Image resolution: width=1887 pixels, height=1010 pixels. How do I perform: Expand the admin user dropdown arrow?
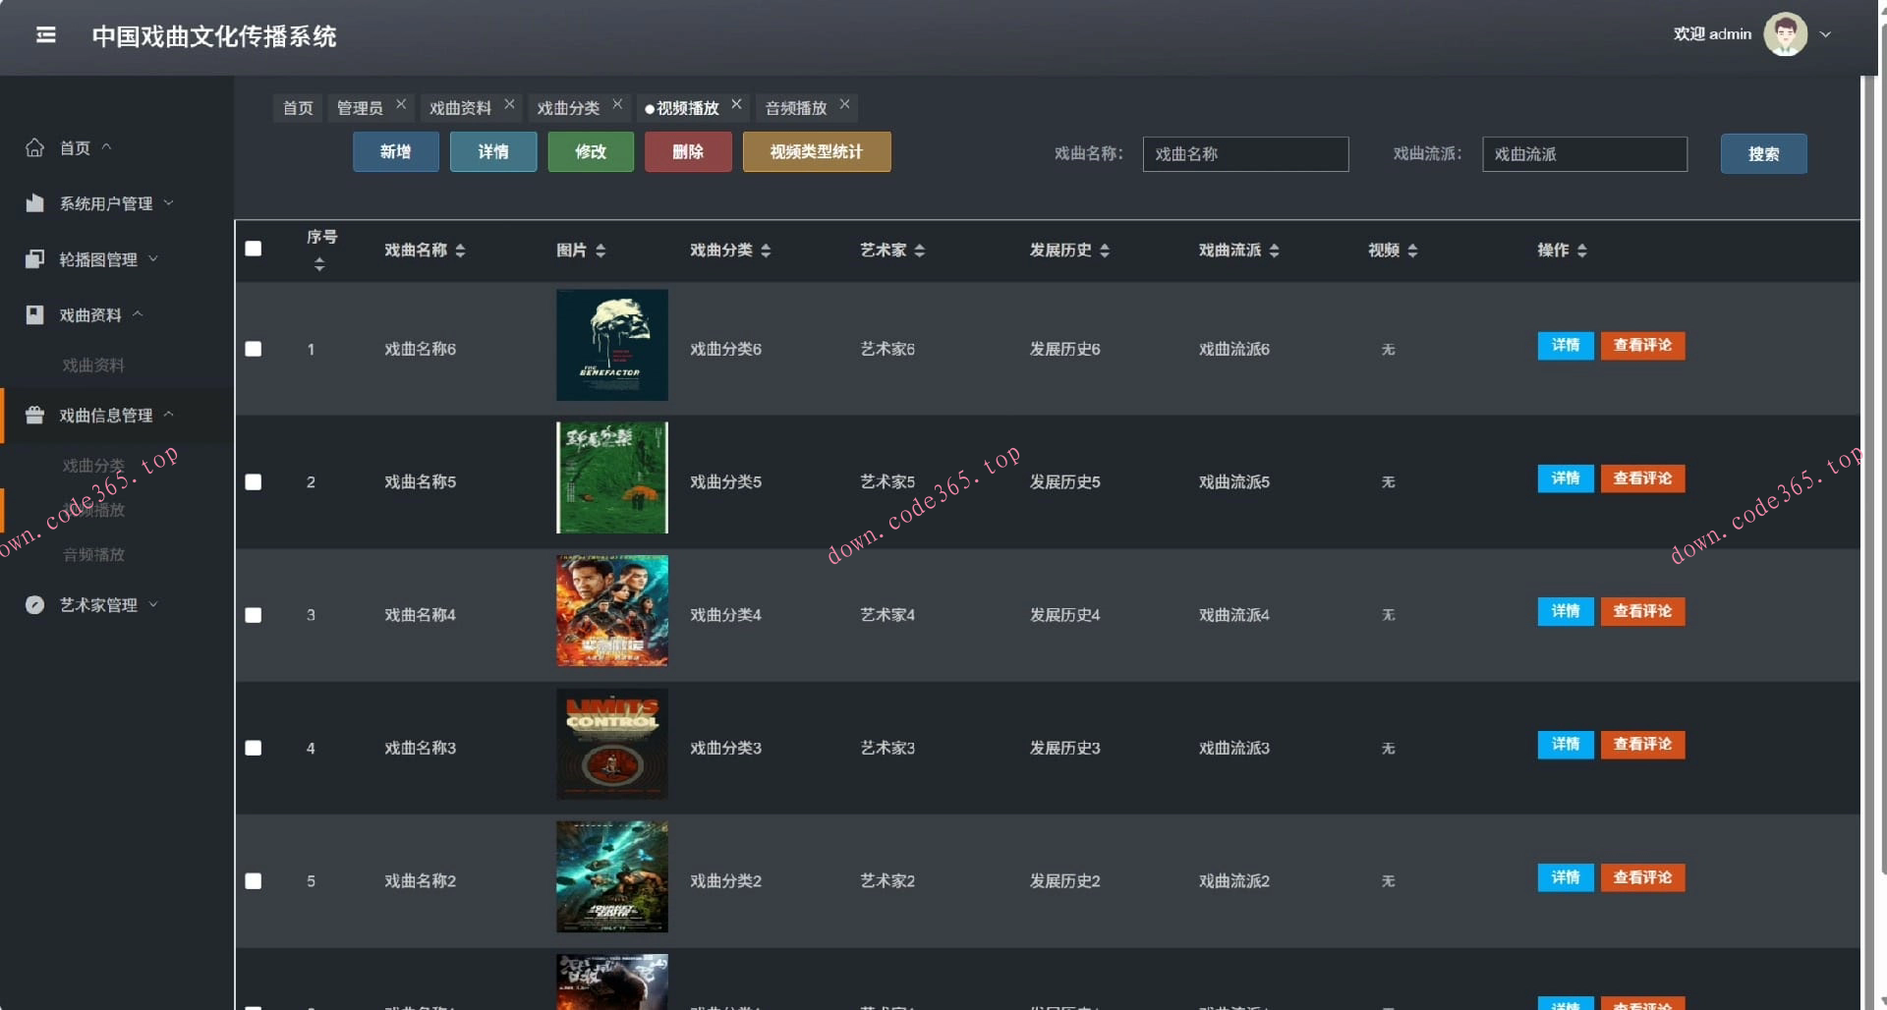pos(1825,34)
